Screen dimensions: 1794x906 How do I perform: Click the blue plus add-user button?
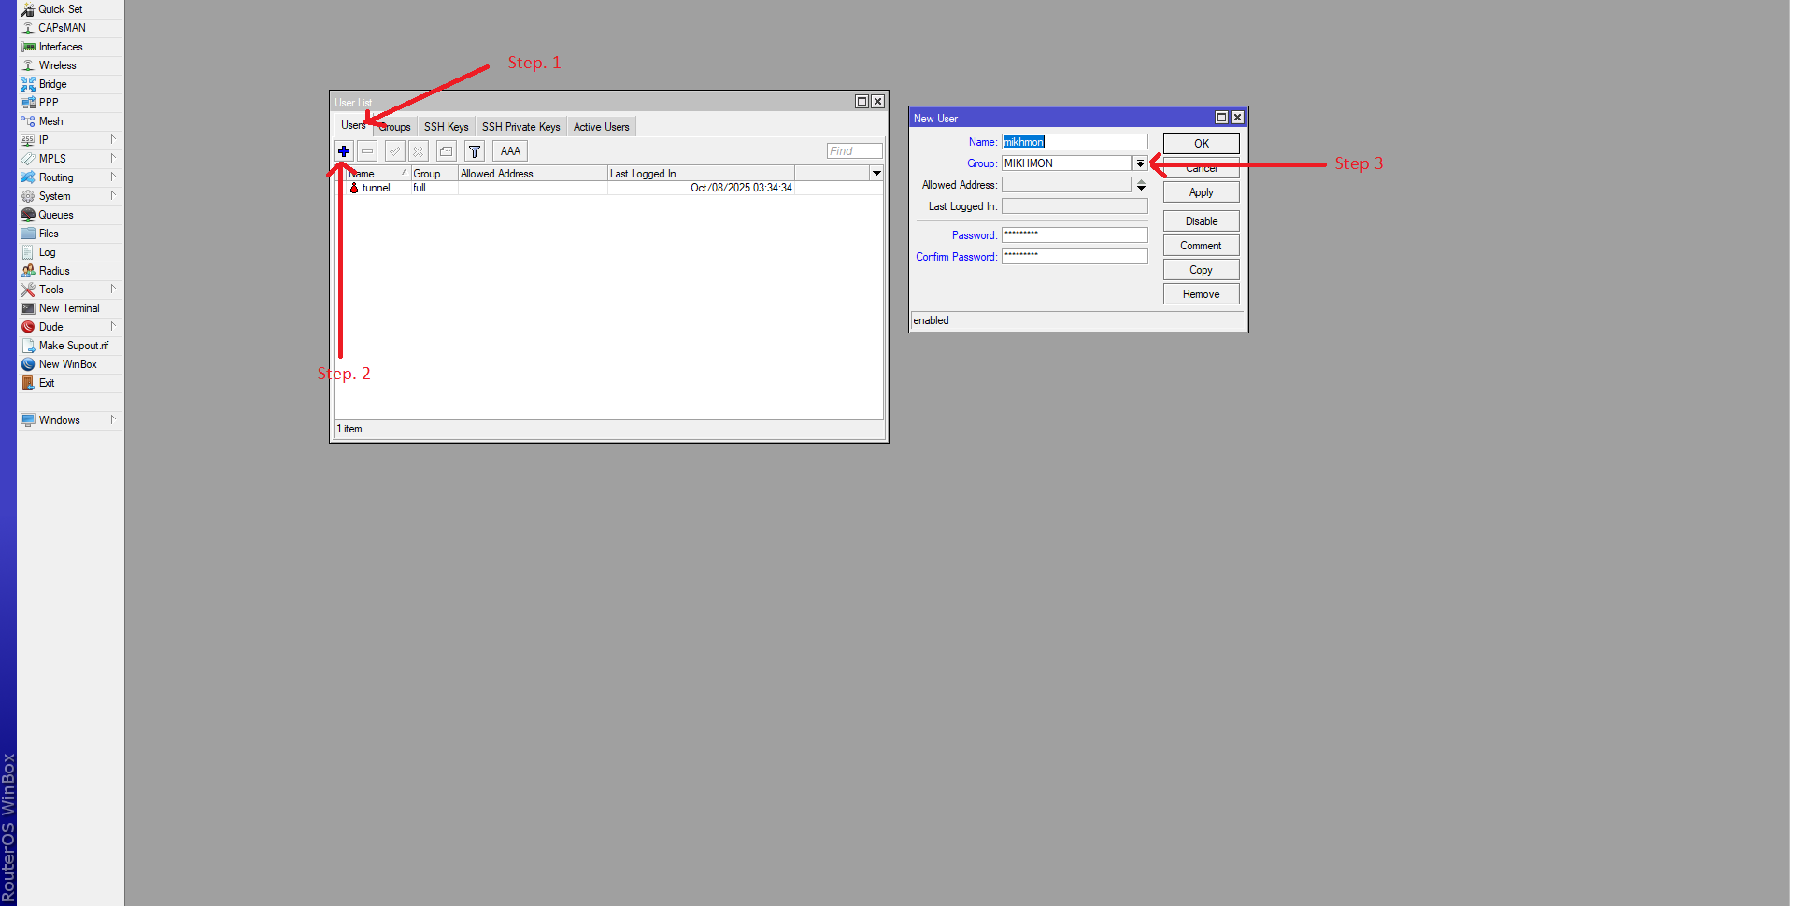[344, 151]
